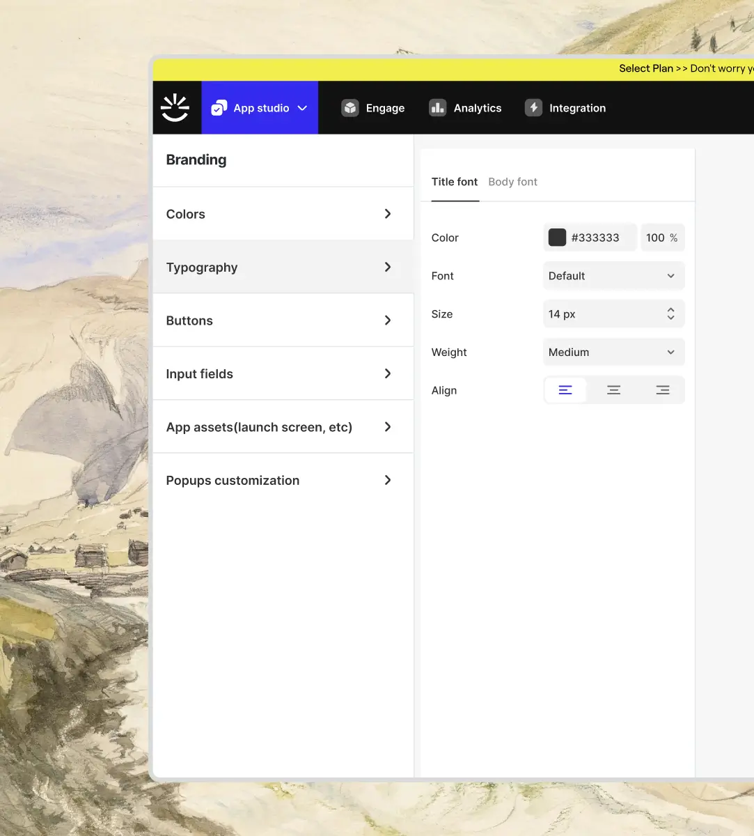Viewport: 754px width, 836px height.
Task: Open the Integration menu
Action: pyautogui.click(x=565, y=108)
